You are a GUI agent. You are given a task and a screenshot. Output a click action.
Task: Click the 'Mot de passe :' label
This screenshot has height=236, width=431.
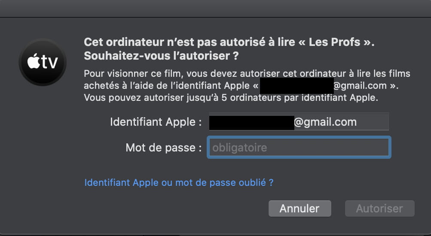164,148
